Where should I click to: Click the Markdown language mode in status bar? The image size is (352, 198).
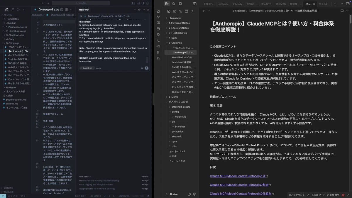[124, 196]
